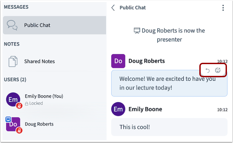Click the Locked status under Emily Boone

[x=34, y=103]
